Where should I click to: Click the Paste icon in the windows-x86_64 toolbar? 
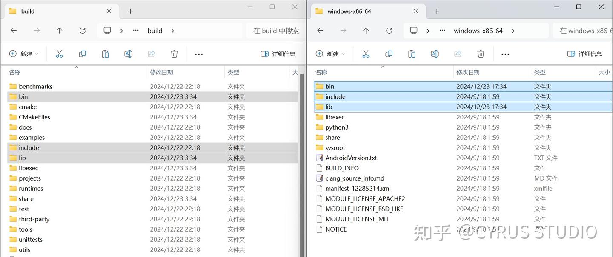click(x=411, y=54)
